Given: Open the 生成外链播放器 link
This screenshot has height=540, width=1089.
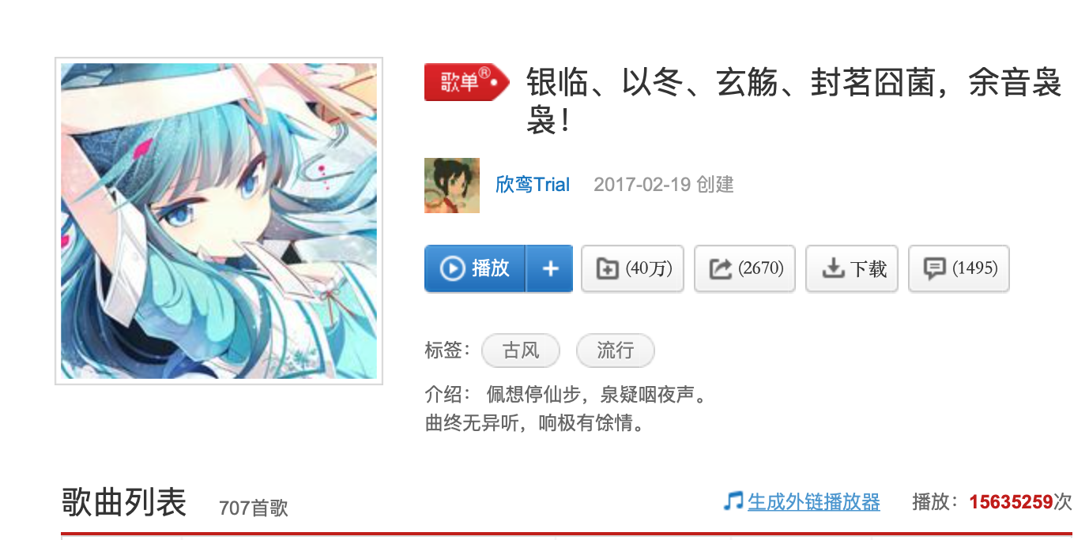Looking at the screenshot, I should [814, 501].
